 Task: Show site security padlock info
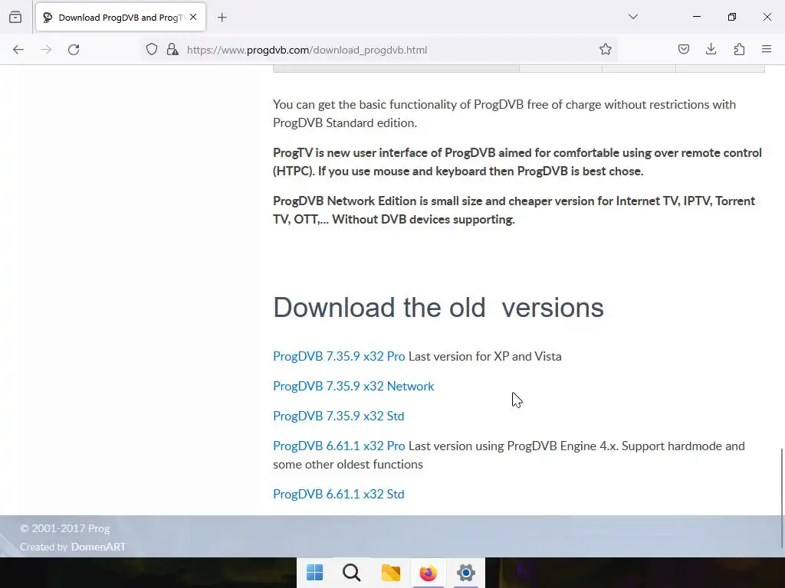click(x=172, y=49)
